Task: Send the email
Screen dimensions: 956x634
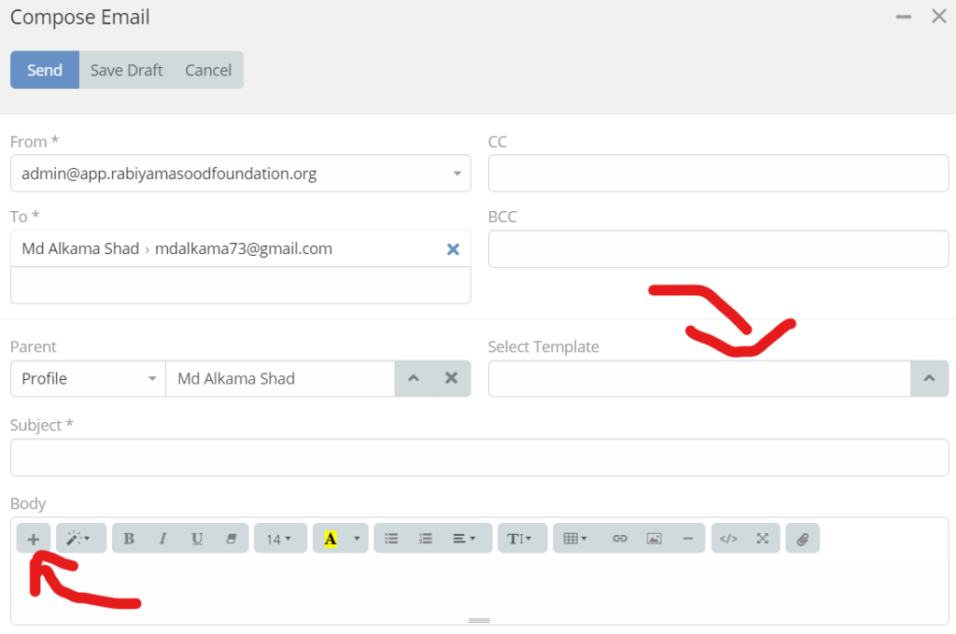Action: (x=45, y=70)
